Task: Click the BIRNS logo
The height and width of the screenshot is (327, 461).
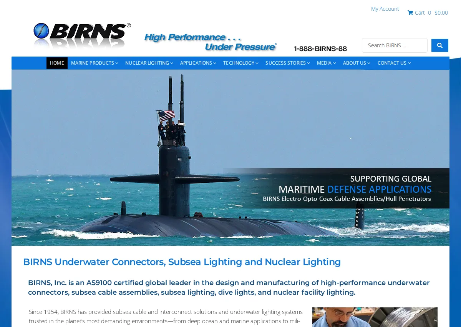Action: 82,36
